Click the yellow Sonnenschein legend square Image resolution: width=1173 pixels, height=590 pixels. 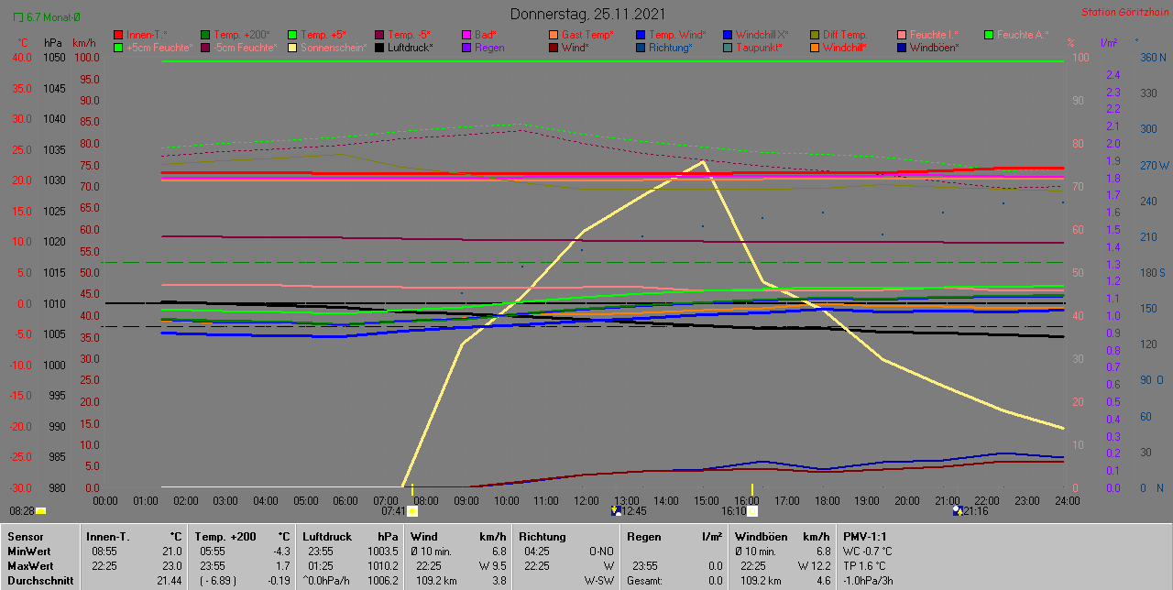click(x=292, y=48)
